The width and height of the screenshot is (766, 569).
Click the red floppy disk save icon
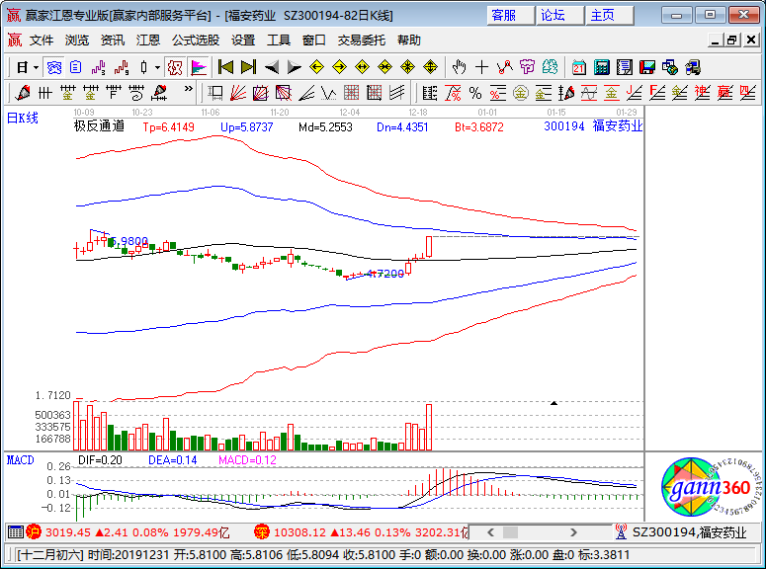click(x=647, y=67)
